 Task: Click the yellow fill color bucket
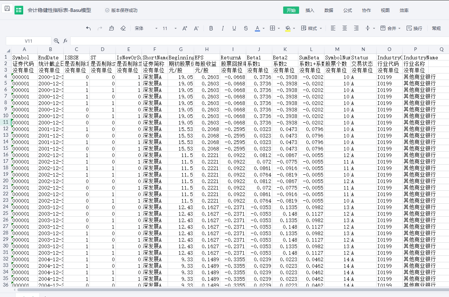(x=288, y=28)
